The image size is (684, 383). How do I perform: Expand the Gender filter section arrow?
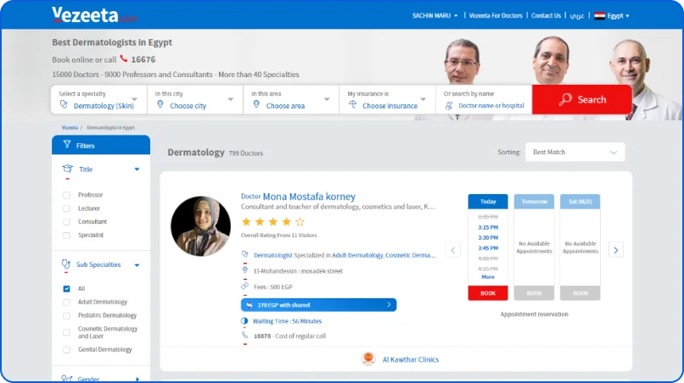pos(137,380)
